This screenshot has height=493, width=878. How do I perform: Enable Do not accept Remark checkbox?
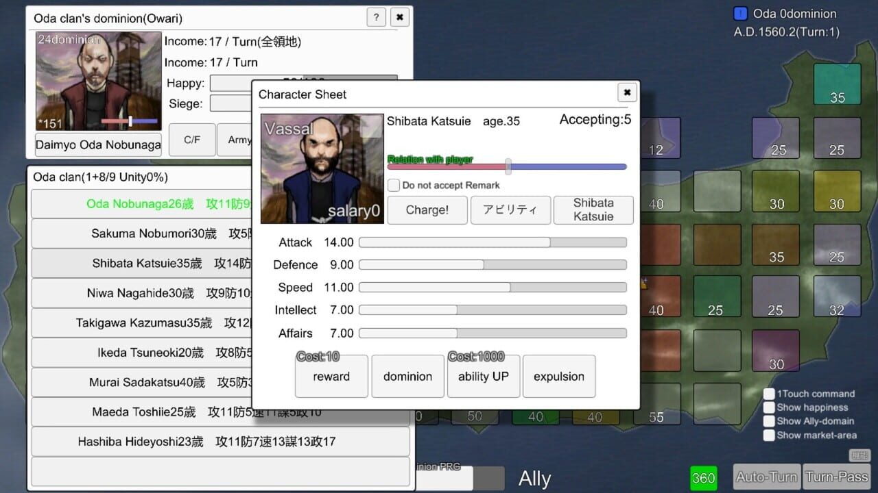coord(394,185)
